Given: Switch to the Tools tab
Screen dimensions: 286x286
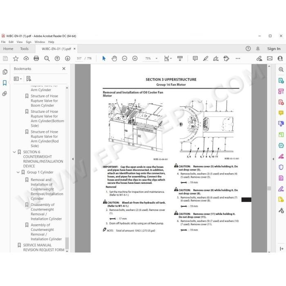Looking at the screenshot, I should click(24, 49).
